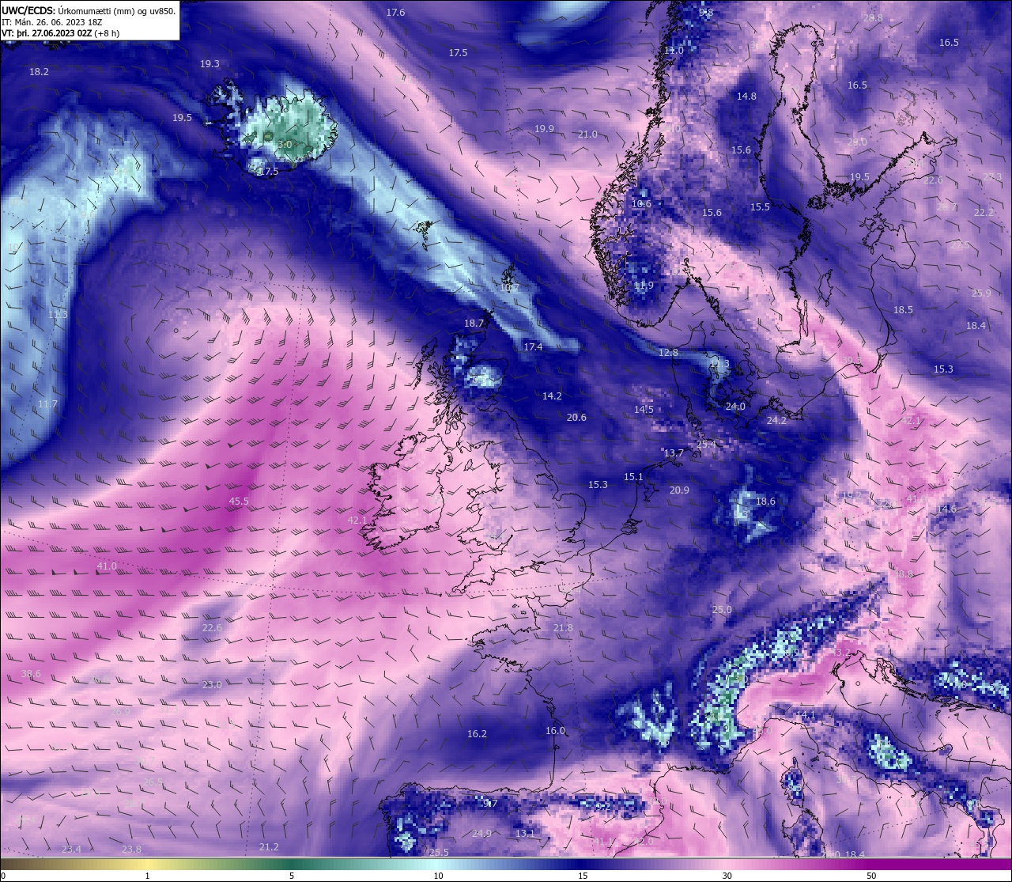Click the 11.7 value label
The width and height of the screenshot is (1012, 882).
[x=47, y=404]
